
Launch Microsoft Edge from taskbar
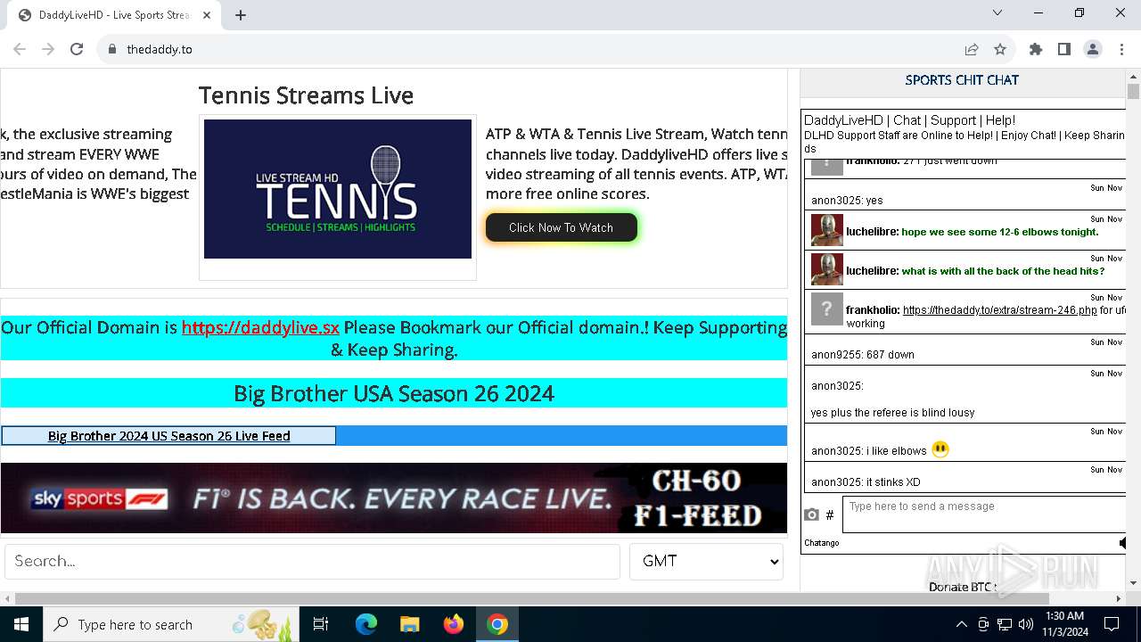(366, 624)
